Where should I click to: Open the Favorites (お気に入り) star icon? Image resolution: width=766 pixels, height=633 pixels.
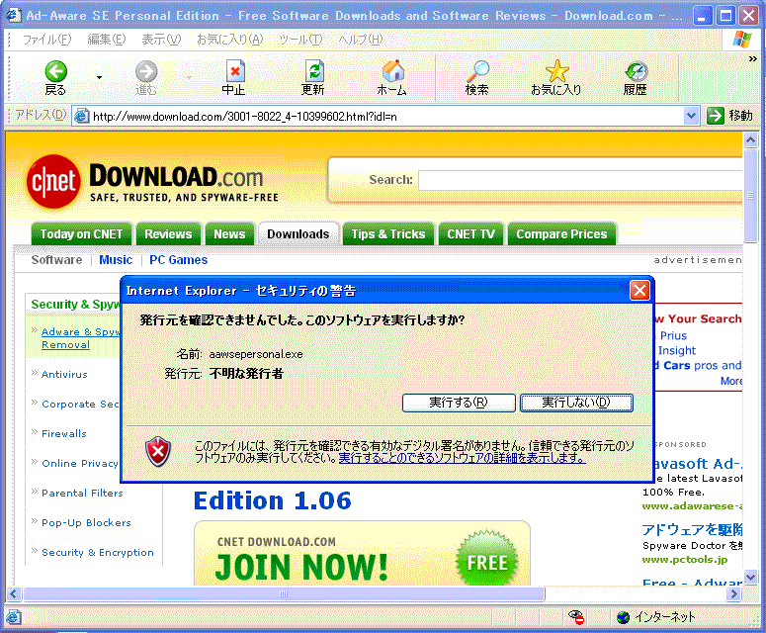pyautogui.click(x=556, y=71)
